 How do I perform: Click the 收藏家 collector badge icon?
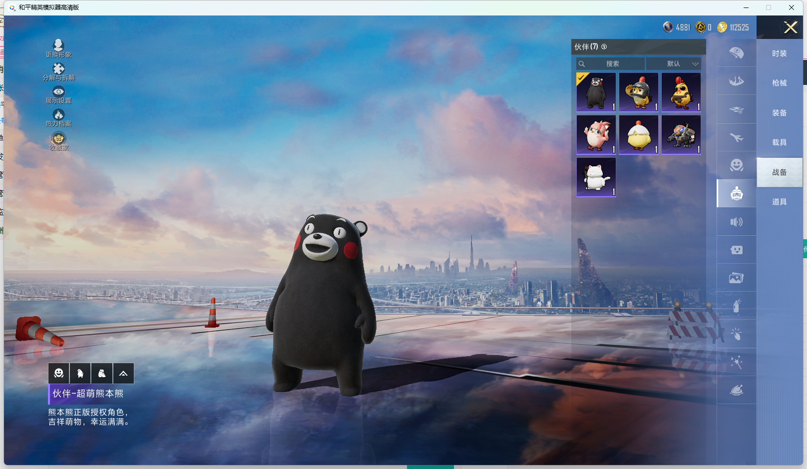[58, 138]
